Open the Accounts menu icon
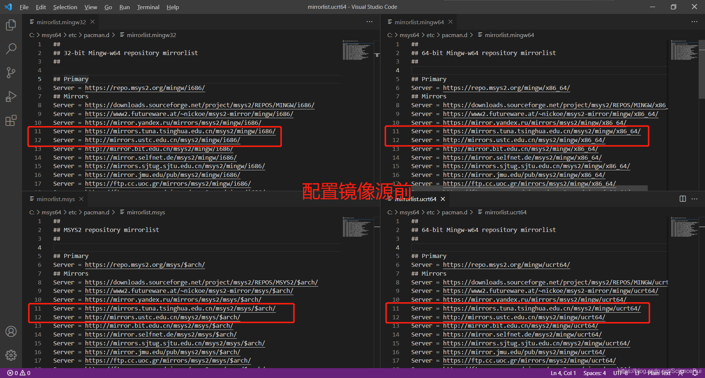The width and height of the screenshot is (705, 378). click(11, 331)
